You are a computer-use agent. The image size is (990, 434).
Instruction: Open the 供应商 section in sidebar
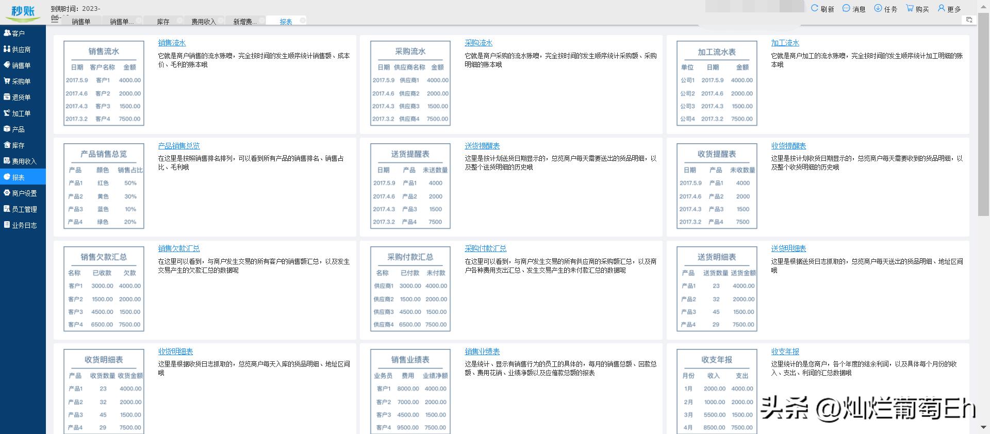[x=23, y=49]
